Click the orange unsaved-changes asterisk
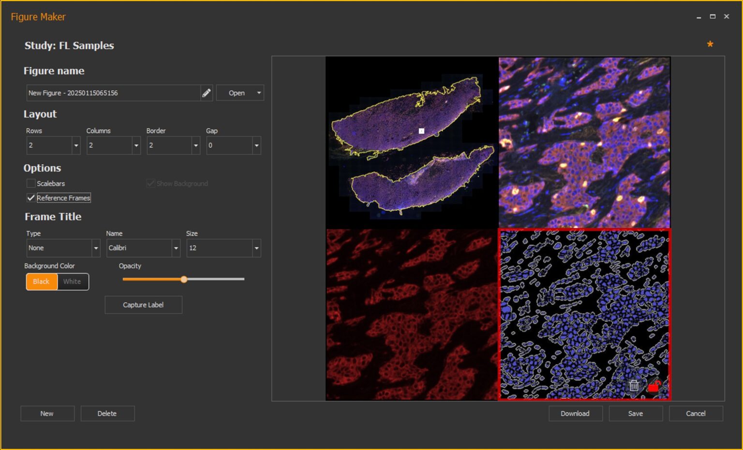The width and height of the screenshot is (743, 450). [x=710, y=44]
